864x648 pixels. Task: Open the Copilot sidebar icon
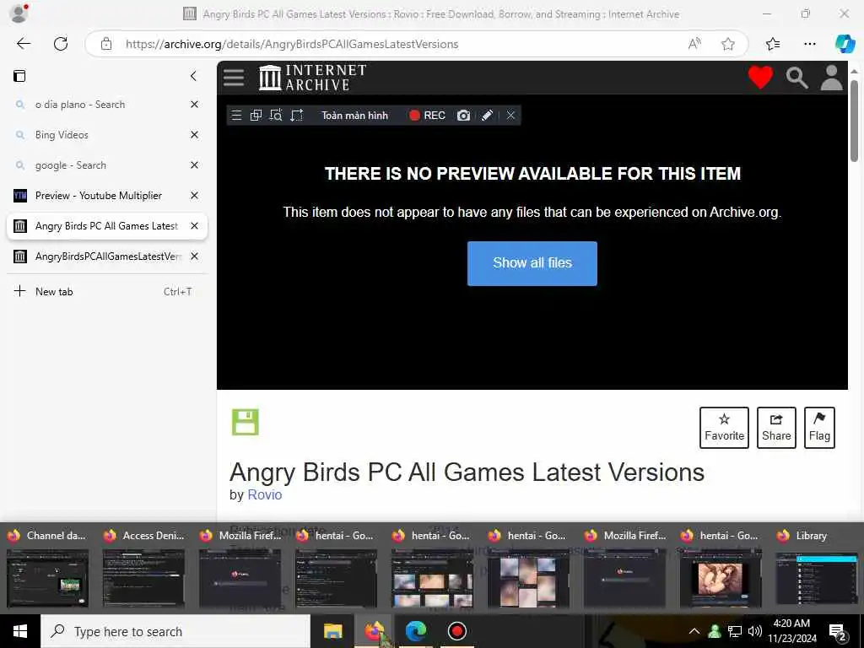coord(845,44)
